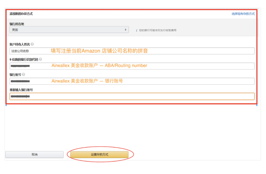The height and width of the screenshot is (174, 266).
Task: Focus the 账户持有人姓名 input field
Action: pos(132,51)
